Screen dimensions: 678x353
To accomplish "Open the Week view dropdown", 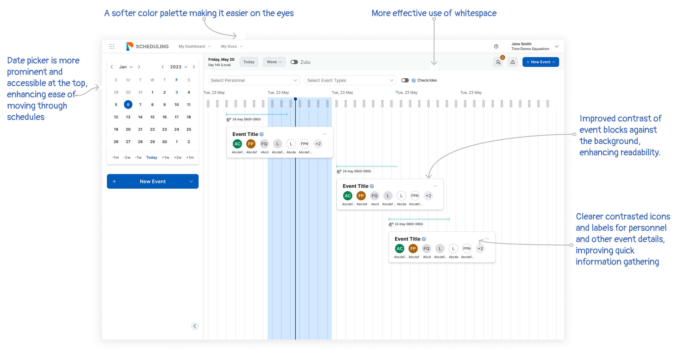I will pos(274,62).
